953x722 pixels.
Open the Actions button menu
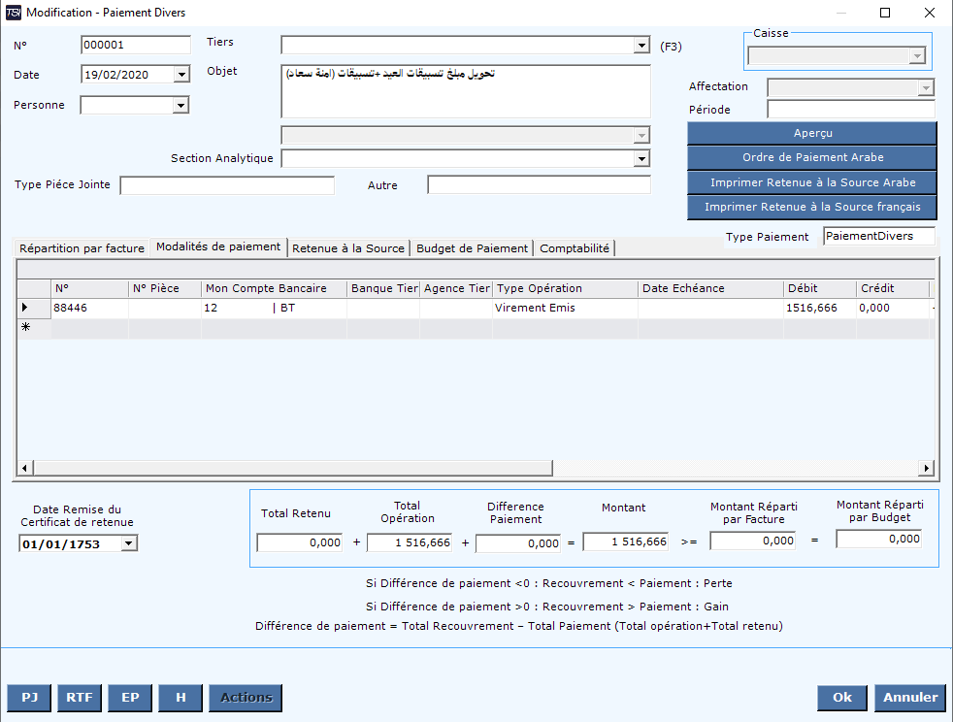pyautogui.click(x=246, y=697)
